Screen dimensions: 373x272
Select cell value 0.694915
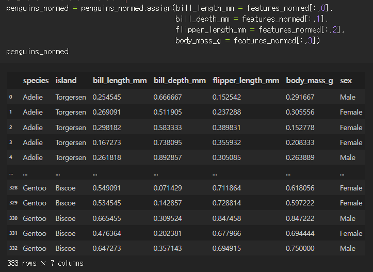point(226,248)
